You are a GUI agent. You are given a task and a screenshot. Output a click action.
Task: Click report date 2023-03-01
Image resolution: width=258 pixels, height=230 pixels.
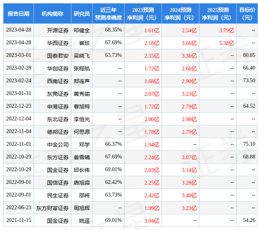(x=19, y=55)
